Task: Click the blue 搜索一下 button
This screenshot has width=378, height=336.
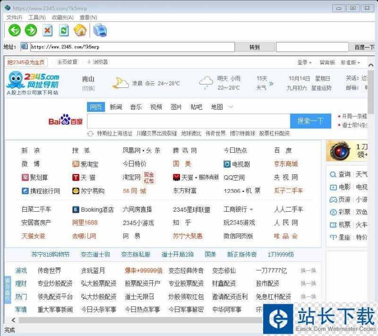Action: (x=310, y=121)
